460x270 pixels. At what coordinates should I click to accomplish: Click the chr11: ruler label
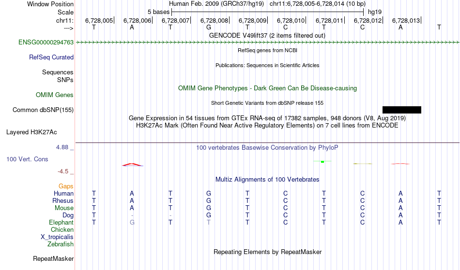point(65,21)
